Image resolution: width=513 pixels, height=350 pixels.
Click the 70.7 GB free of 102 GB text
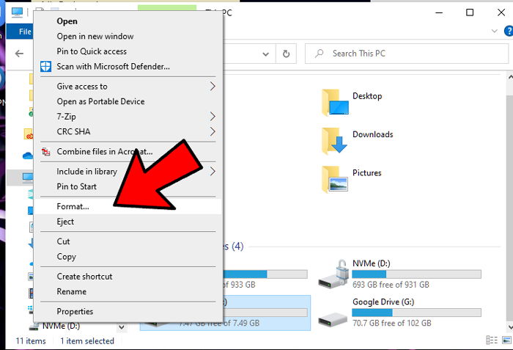click(391, 323)
